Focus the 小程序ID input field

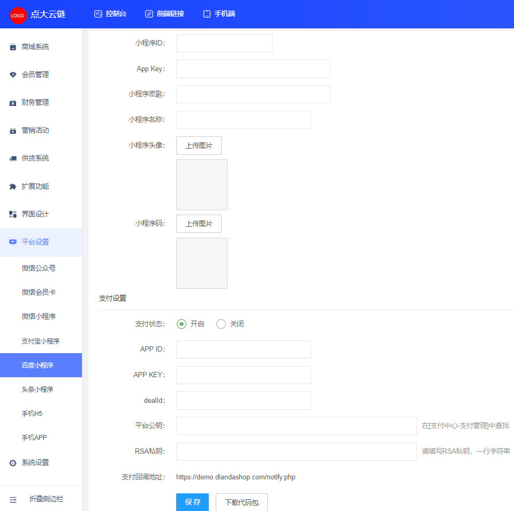[224, 43]
